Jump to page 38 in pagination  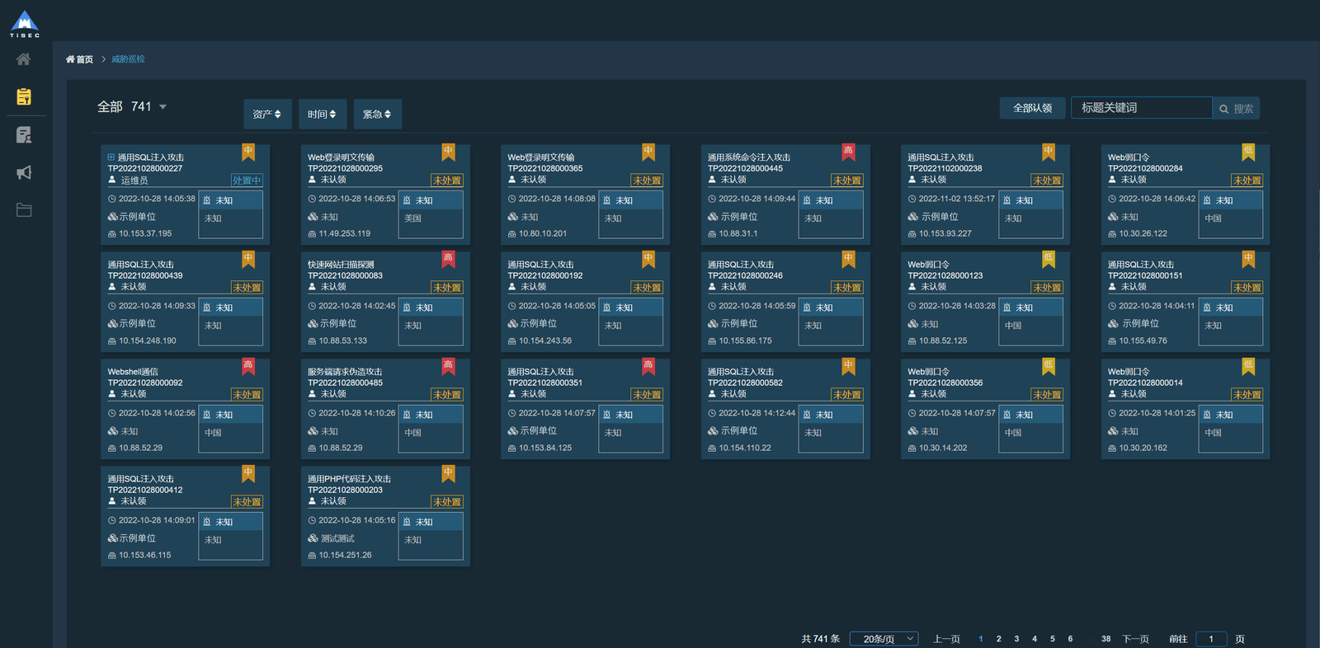pyautogui.click(x=1105, y=639)
